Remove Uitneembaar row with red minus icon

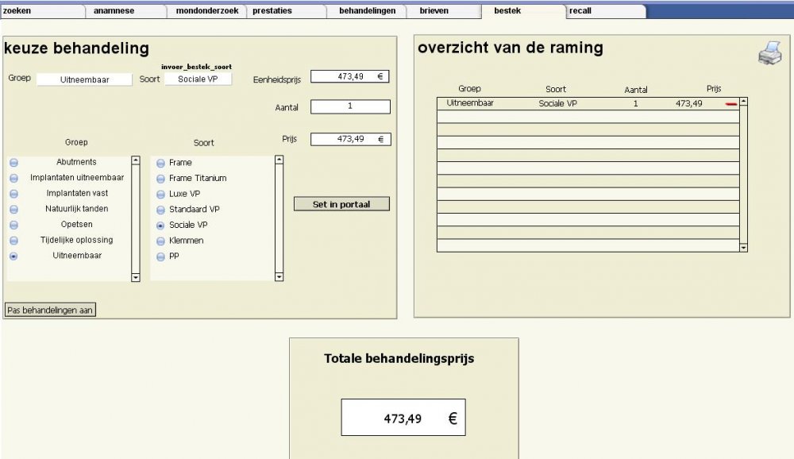tap(730, 104)
